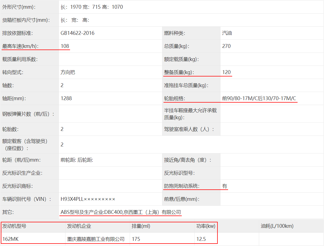Select the steering type value 方向把
This screenshot has width=324, height=246.
tap(68, 72)
